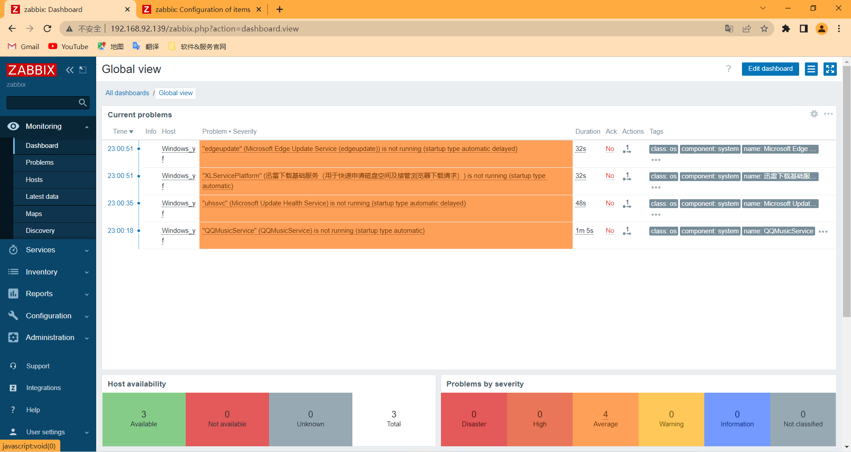This screenshot has width=851, height=452.
Task: Open the Support sidebar link
Action: click(x=38, y=366)
